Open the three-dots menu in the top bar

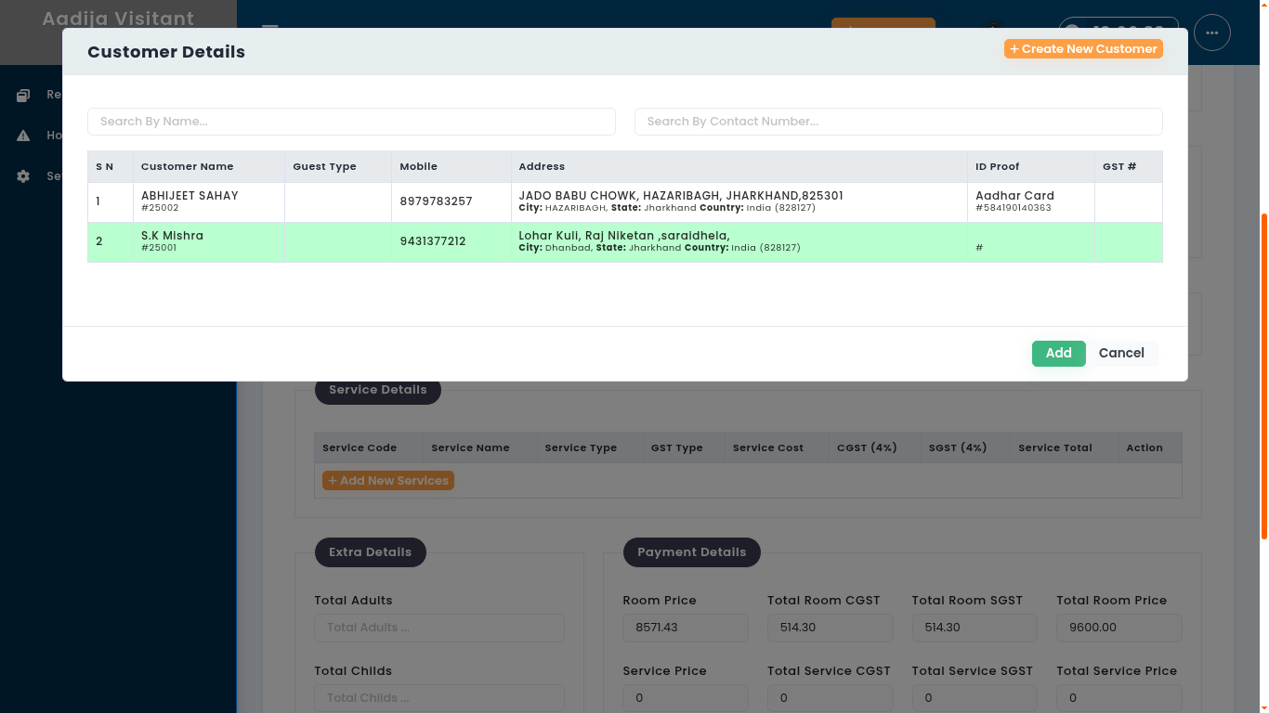(x=1211, y=32)
